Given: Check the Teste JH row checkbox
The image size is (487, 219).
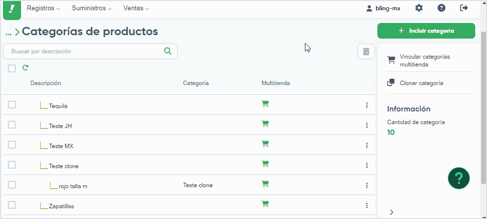Looking at the screenshot, I should [x=12, y=125].
